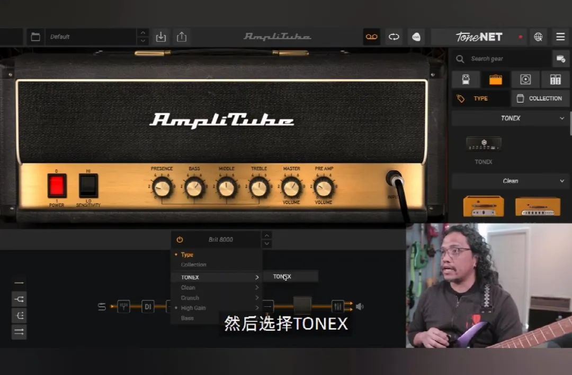Open the Clean amp category submenu
572x375 pixels.
tap(217, 288)
